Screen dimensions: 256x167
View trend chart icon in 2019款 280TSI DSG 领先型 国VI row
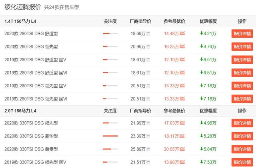tap(182, 99)
